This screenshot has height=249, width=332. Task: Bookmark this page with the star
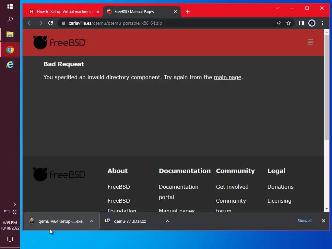288,23
